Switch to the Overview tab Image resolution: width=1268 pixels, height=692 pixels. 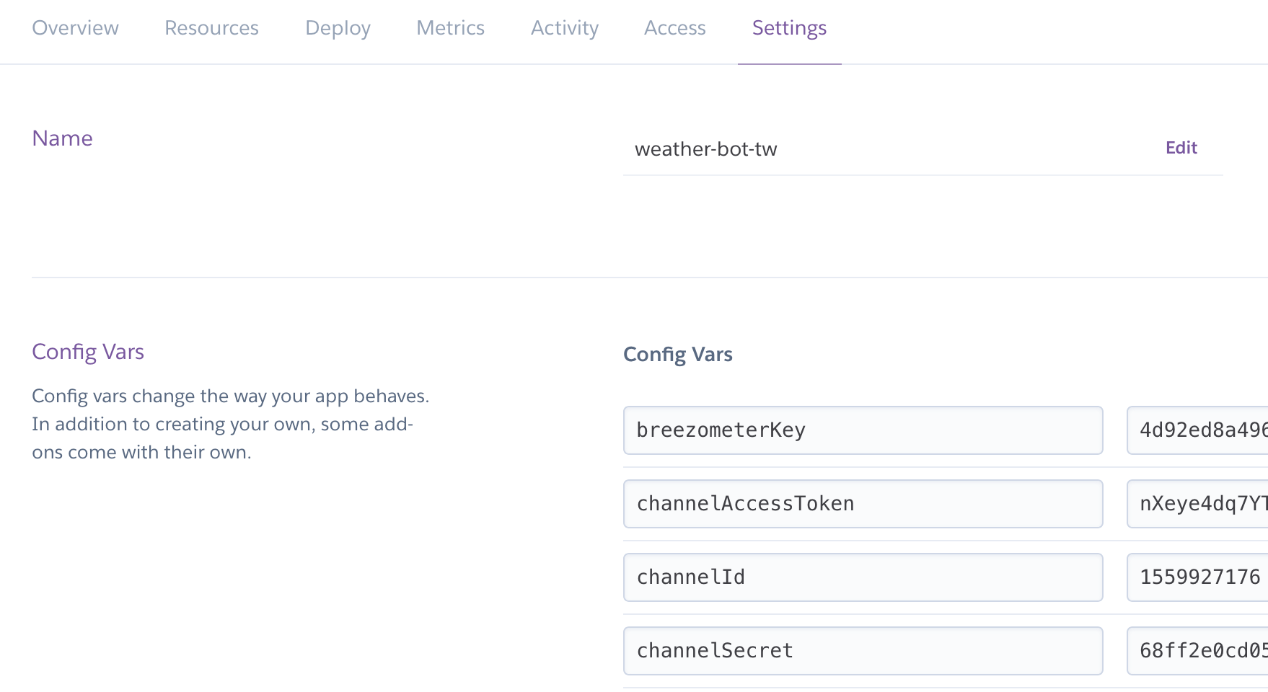tap(75, 28)
